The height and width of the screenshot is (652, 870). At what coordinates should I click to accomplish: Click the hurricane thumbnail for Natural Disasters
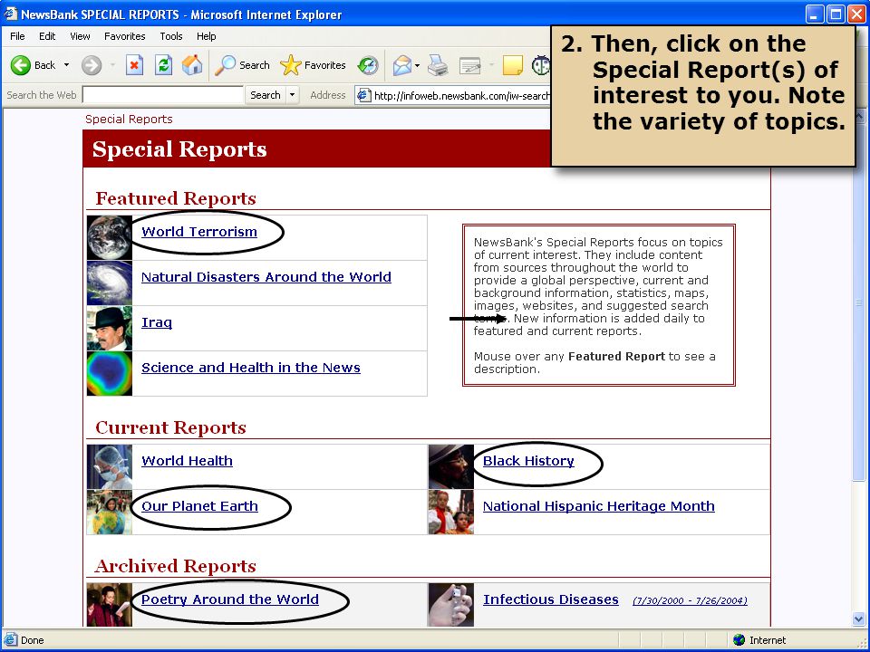110,283
